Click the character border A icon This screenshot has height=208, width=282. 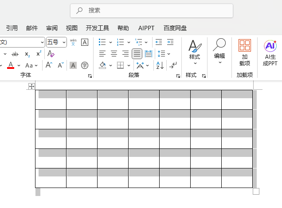85,42
